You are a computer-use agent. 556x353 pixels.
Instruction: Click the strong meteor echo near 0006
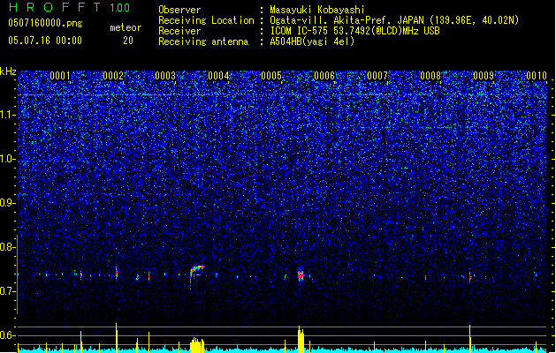pyautogui.click(x=301, y=274)
